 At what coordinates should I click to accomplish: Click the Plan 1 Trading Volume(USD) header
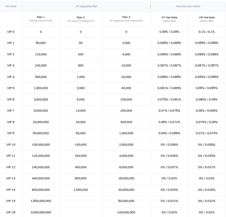pyautogui.click(x=41, y=19)
